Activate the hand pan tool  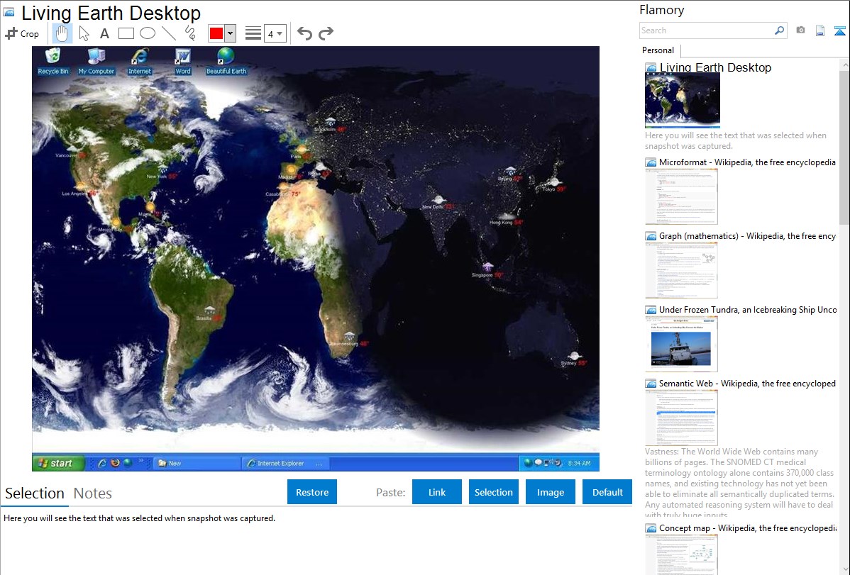62,33
